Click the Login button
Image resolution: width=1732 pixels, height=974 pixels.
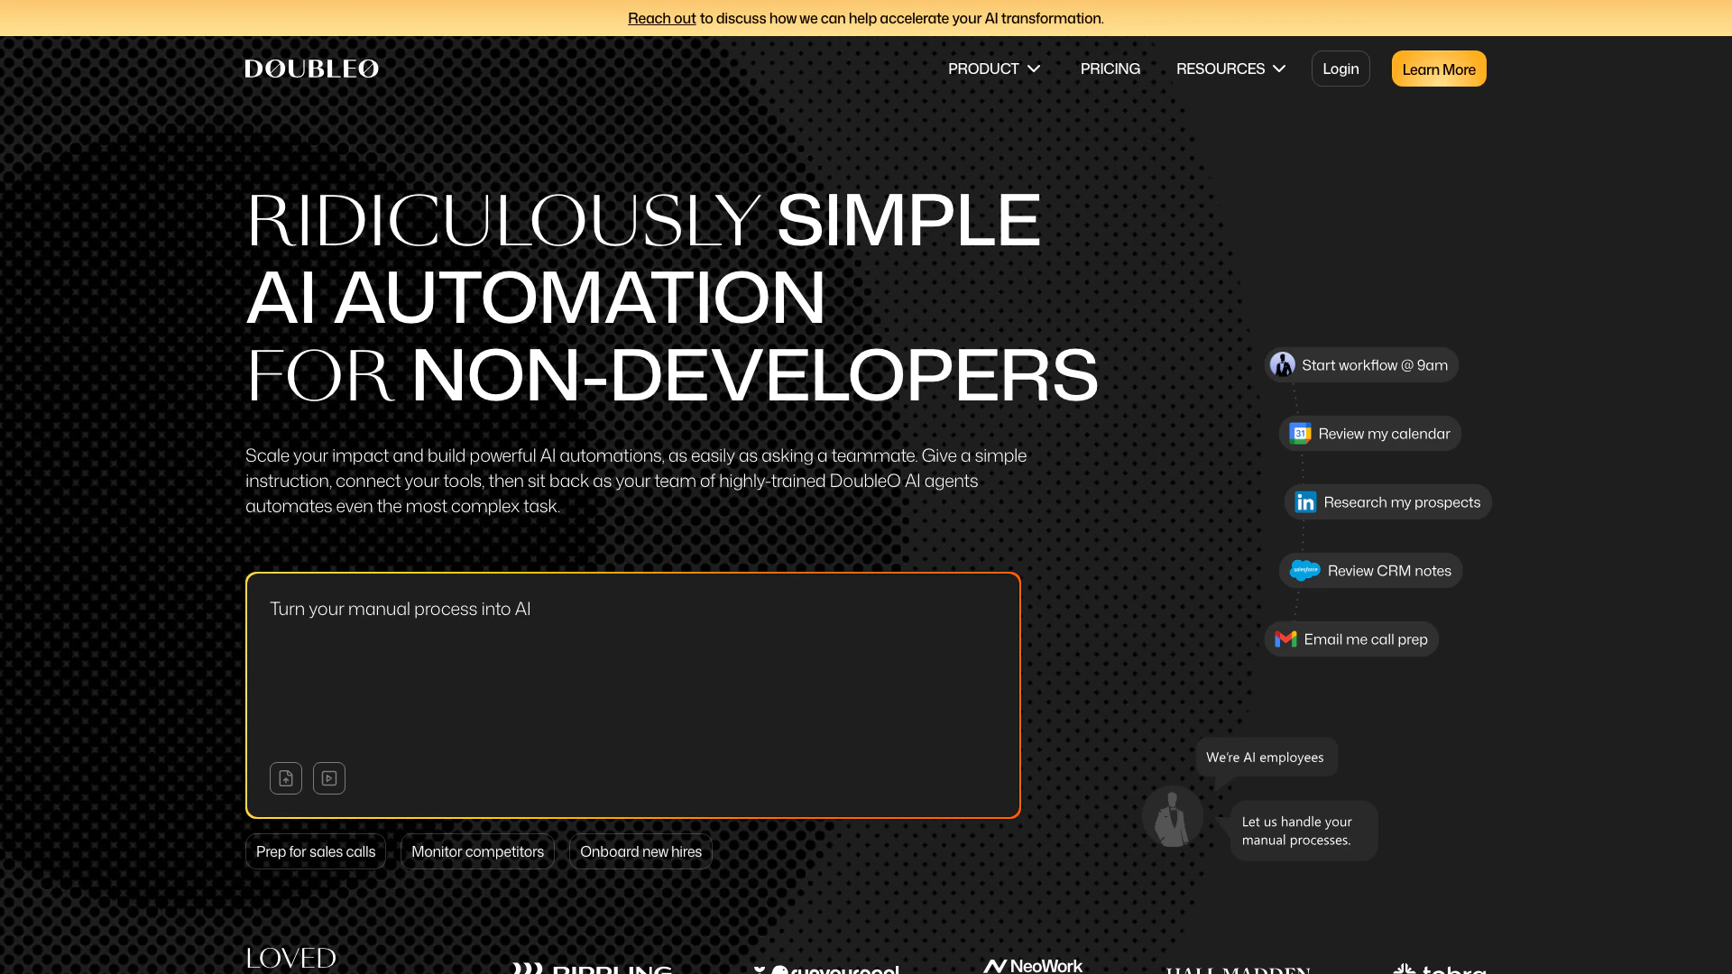[1340, 69]
